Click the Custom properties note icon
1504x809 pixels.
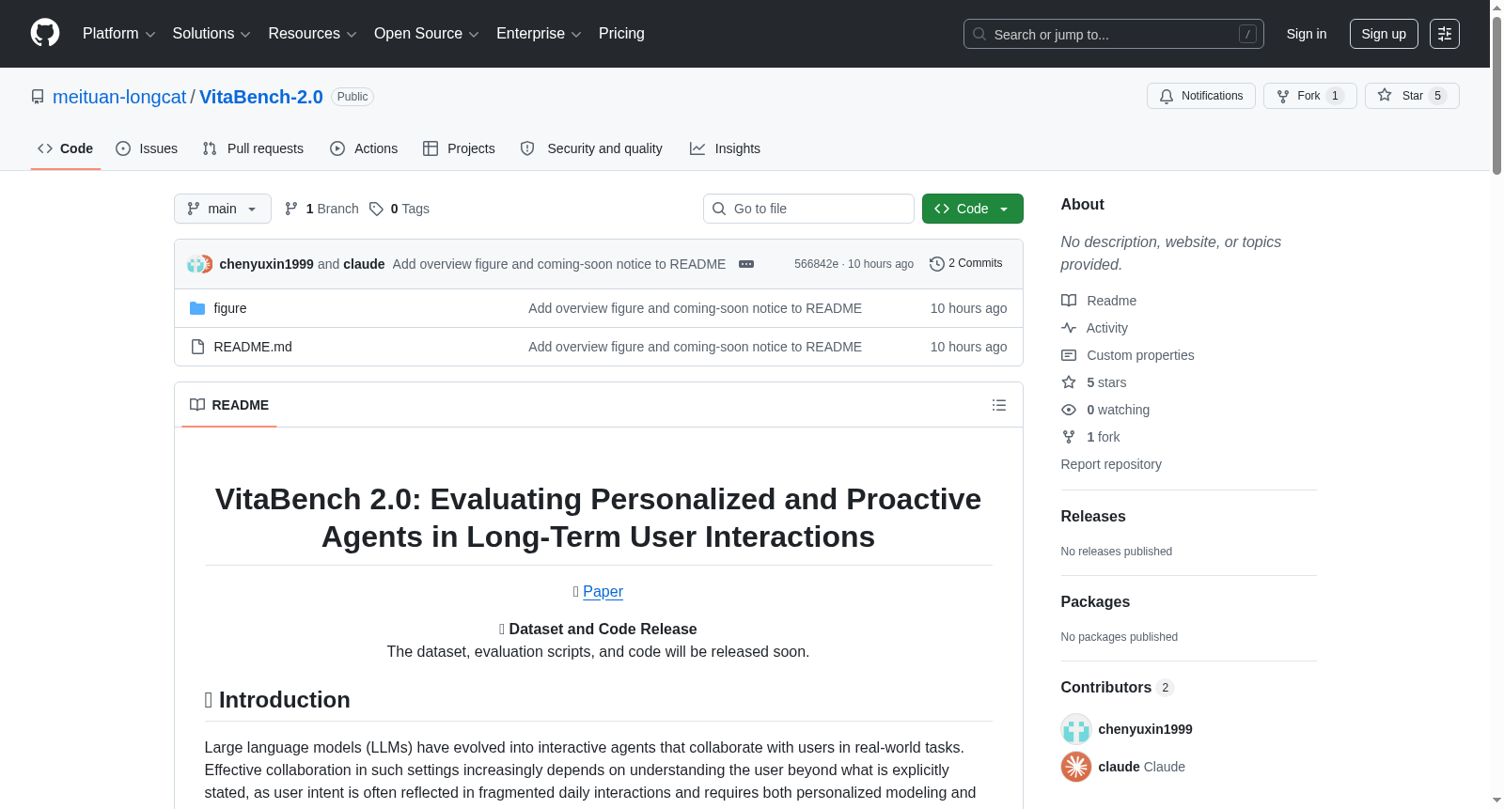click(1069, 355)
